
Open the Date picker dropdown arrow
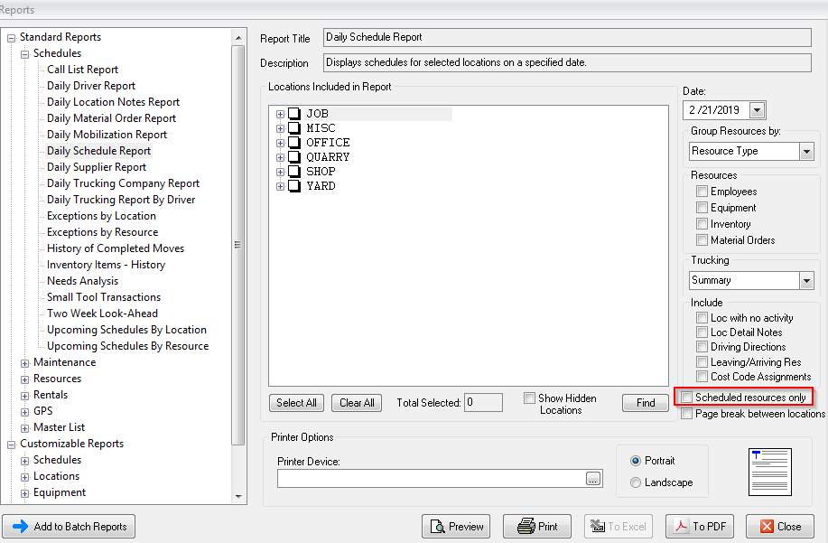(757, 110)
